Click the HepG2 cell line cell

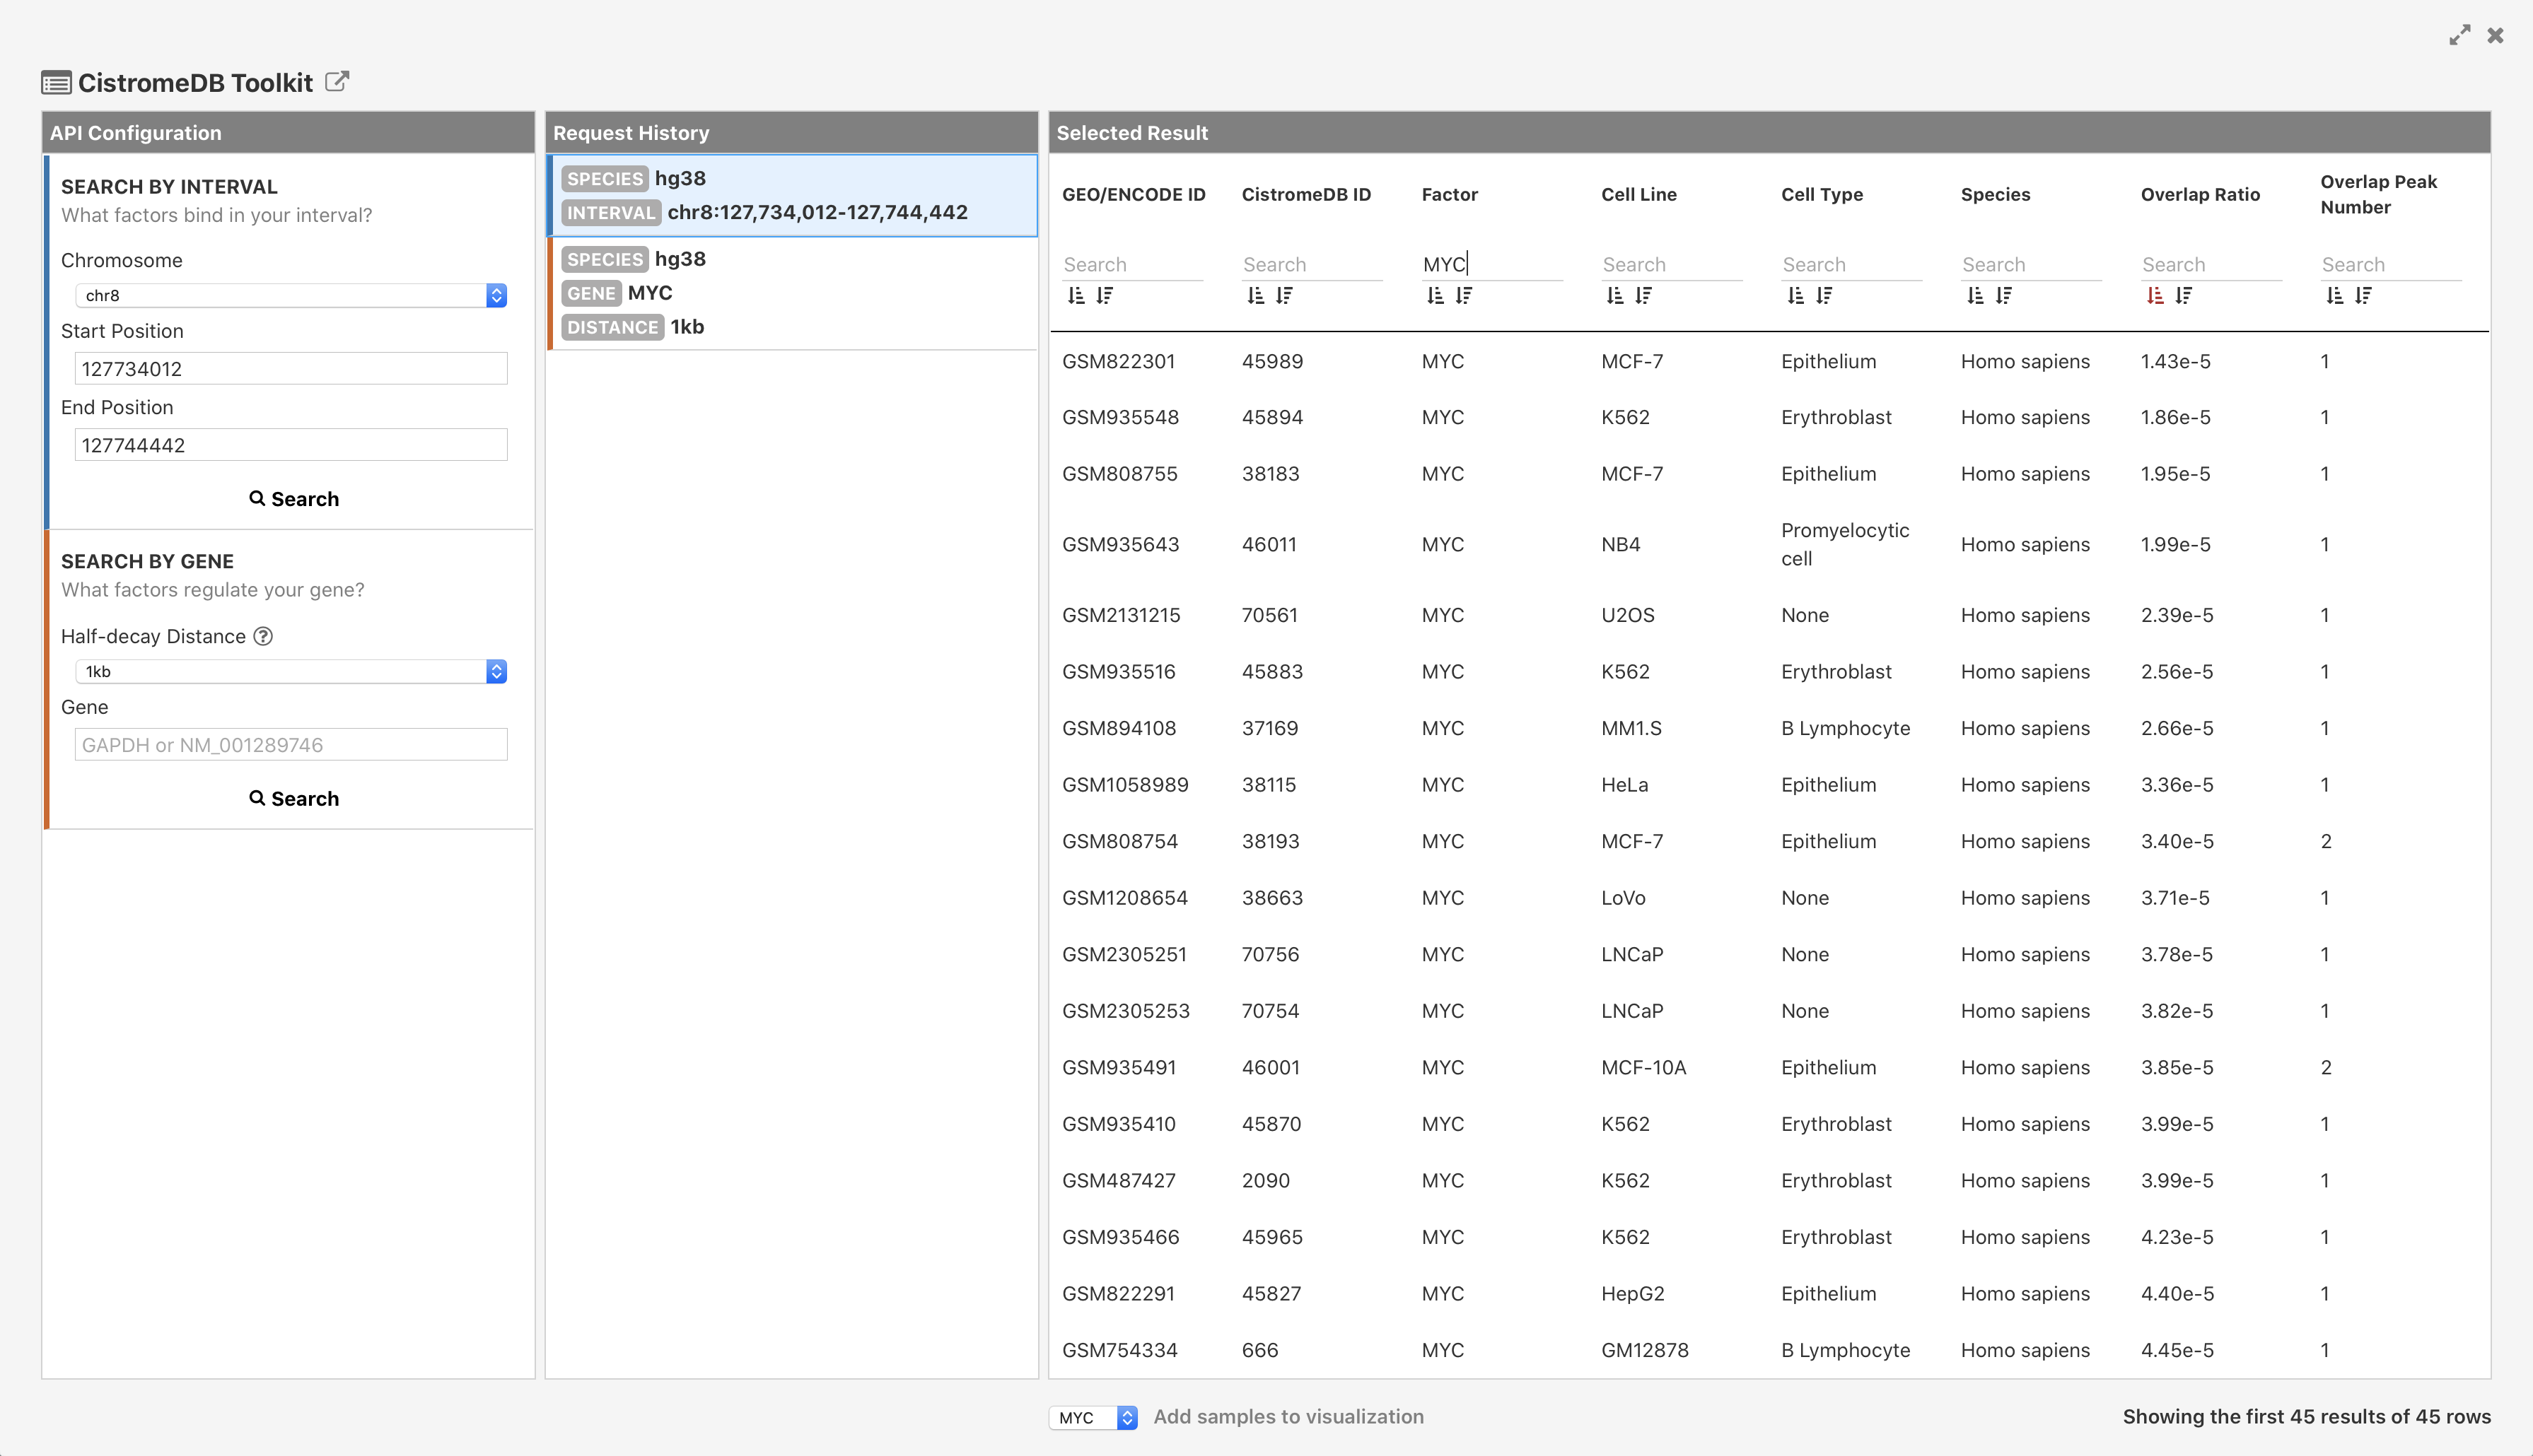1633,1294
